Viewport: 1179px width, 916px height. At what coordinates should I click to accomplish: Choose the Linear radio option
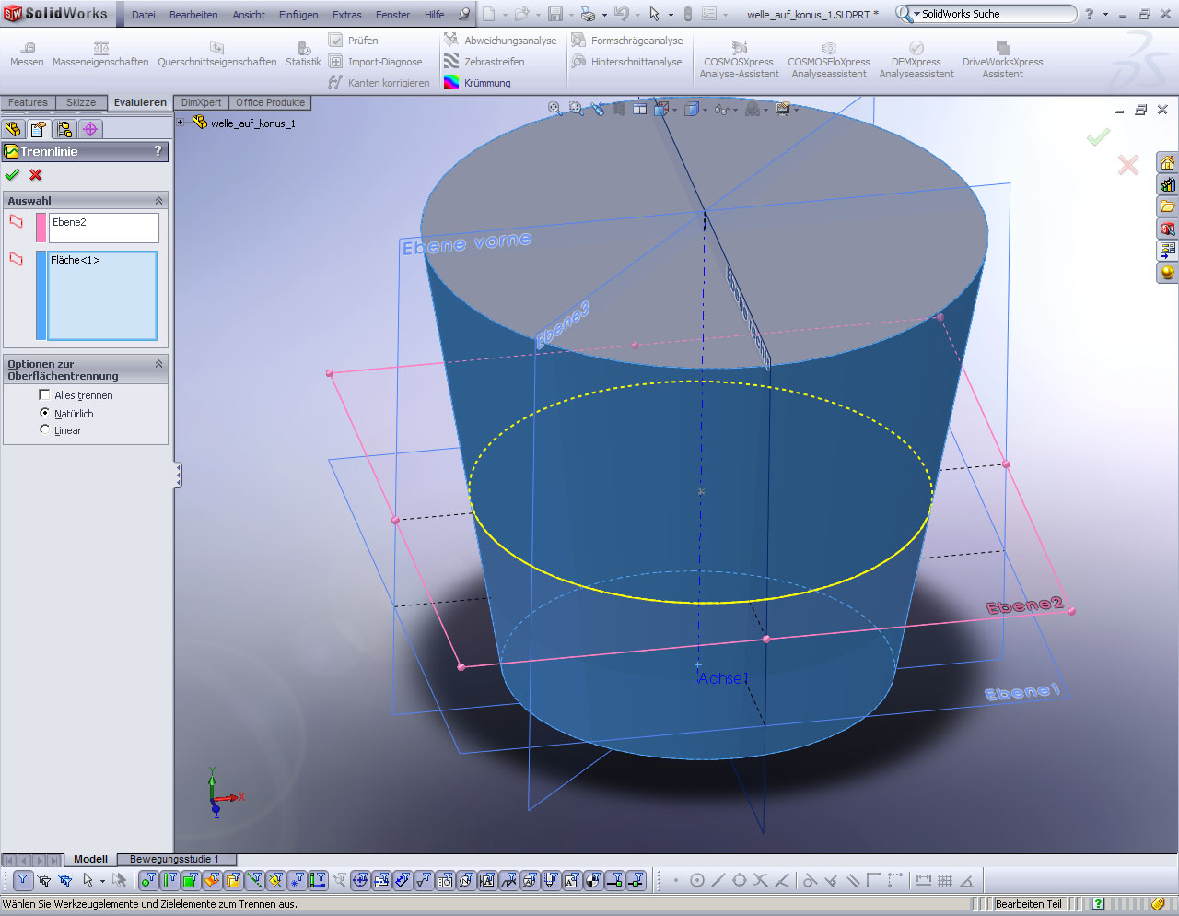pyautogui.click(x=44, y=429)
